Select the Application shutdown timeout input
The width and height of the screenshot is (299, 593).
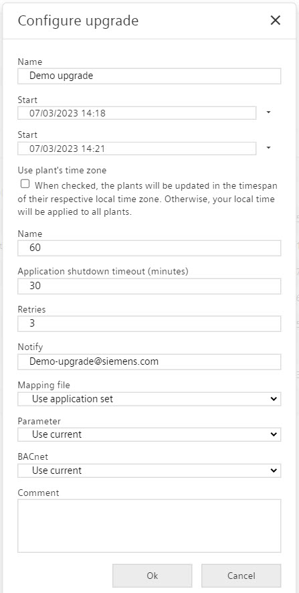coord(149,286)
